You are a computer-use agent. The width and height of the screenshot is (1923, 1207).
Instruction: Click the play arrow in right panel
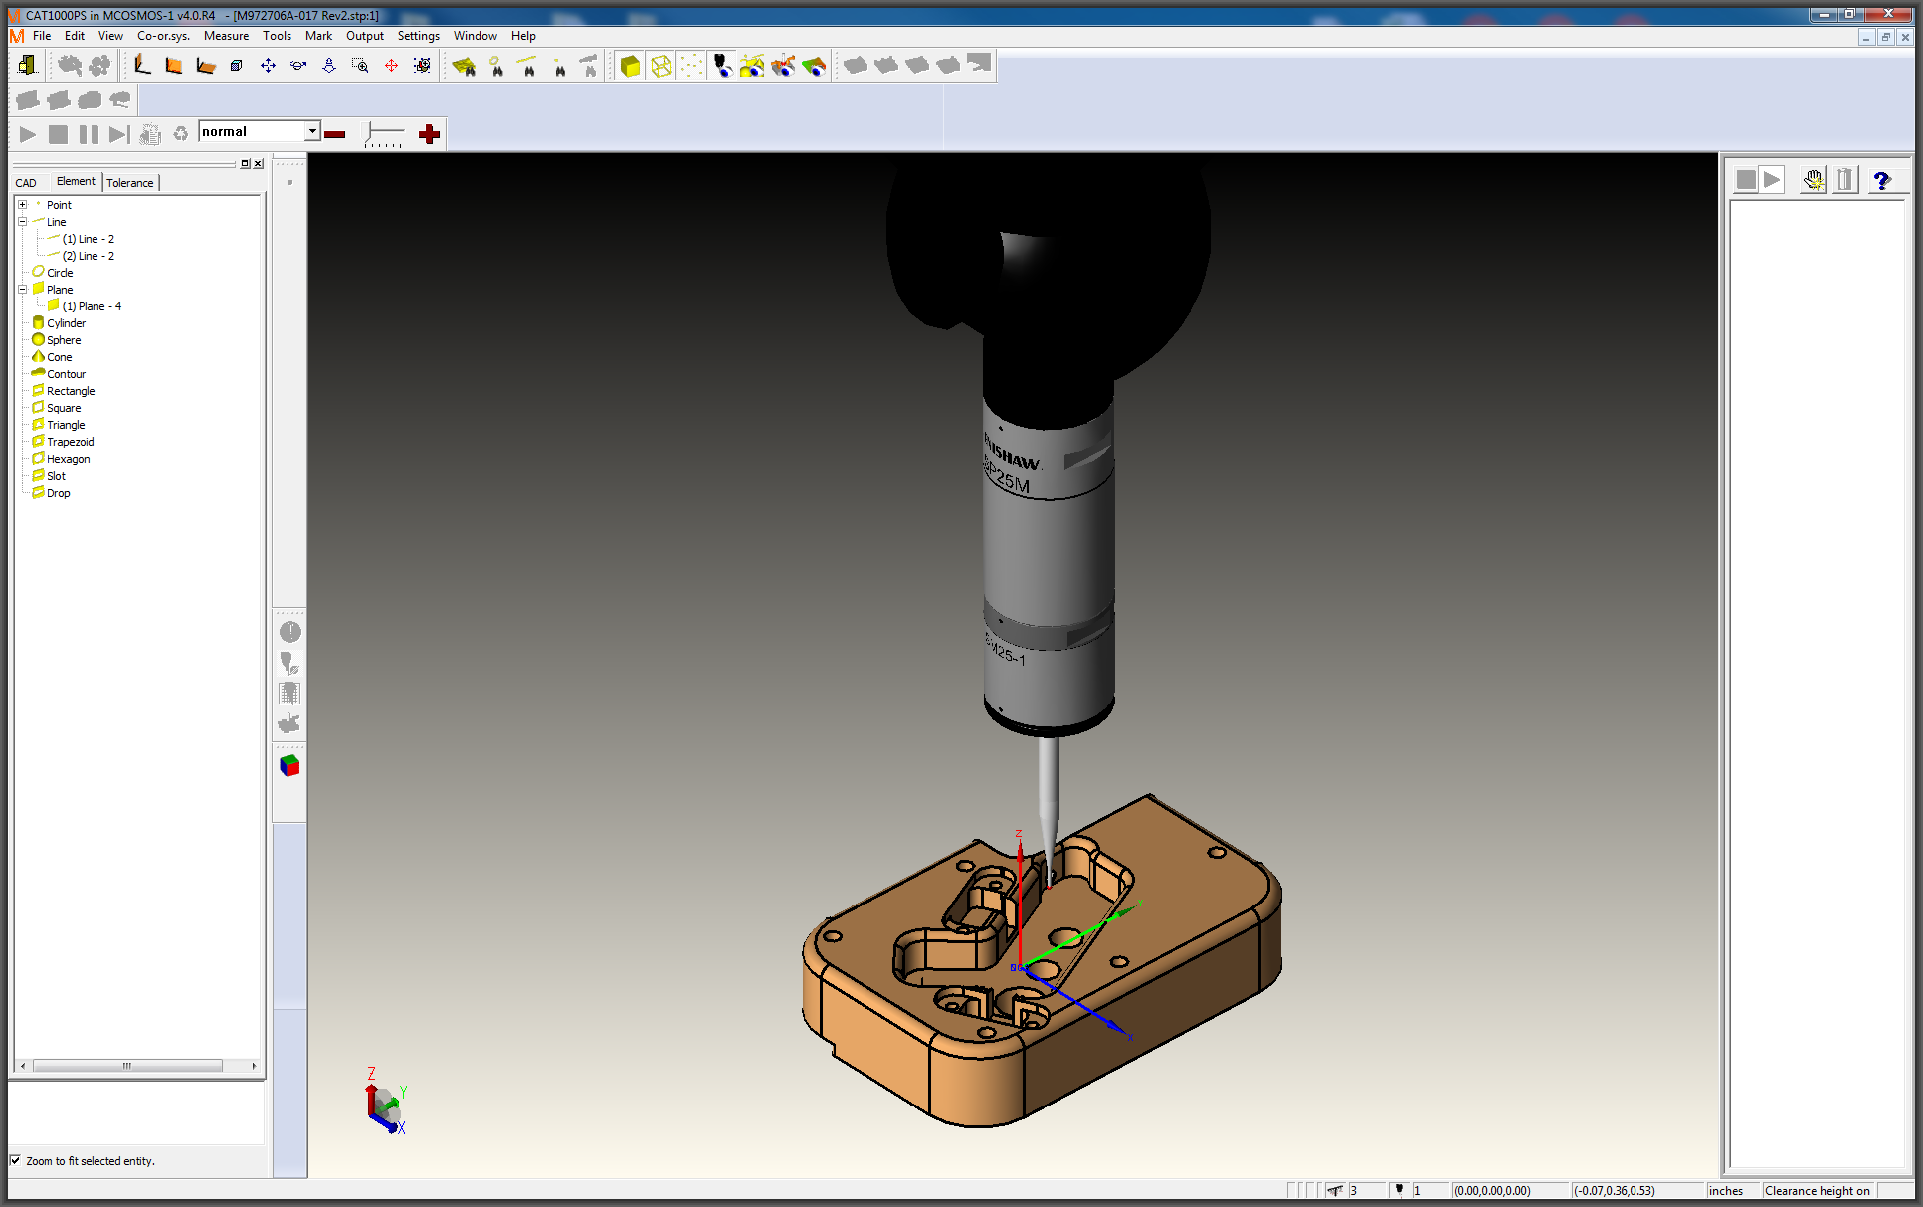click(1772, 180)
